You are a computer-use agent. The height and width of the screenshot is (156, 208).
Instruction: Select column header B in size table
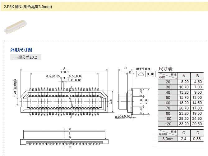click(197, 76)
